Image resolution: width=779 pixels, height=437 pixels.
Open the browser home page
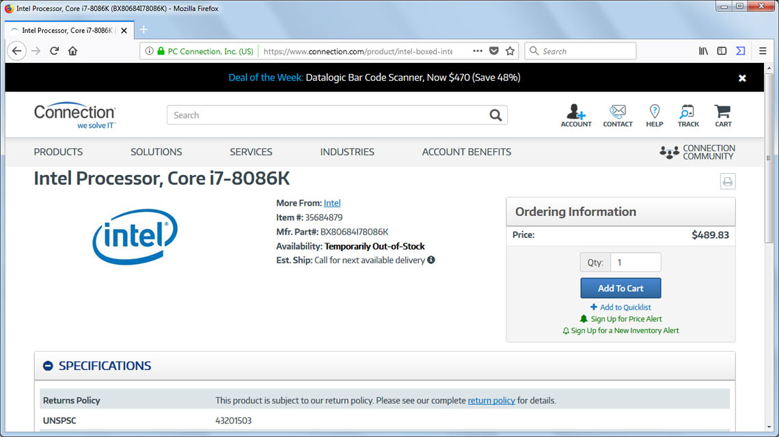(72, 51)
